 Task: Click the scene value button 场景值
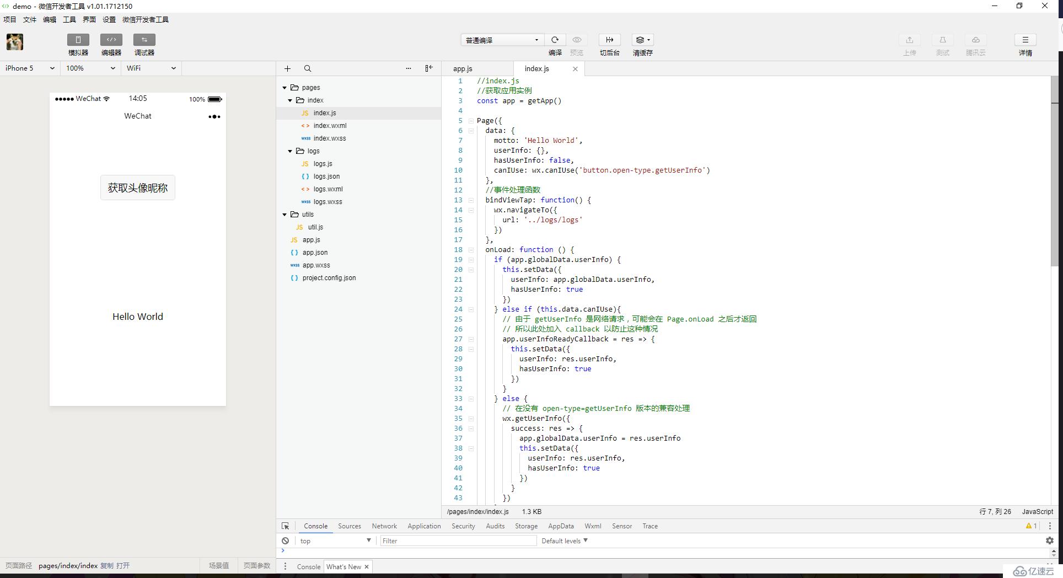tap(219, 566)
